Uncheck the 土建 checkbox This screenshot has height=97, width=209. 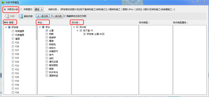[x=47, y=31]
